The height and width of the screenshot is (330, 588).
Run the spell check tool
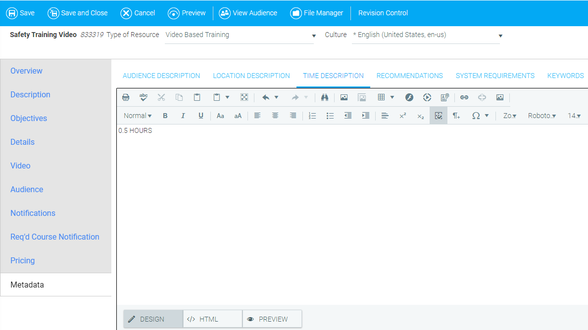pos(144,97)
